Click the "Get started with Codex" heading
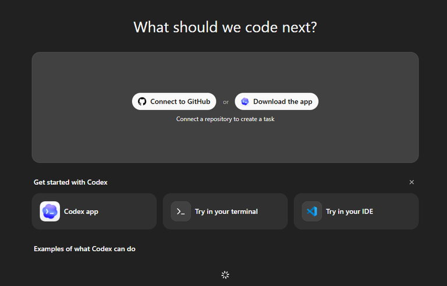Image resolution: width=447 pixels, height=286 pixels. [70, 182]
